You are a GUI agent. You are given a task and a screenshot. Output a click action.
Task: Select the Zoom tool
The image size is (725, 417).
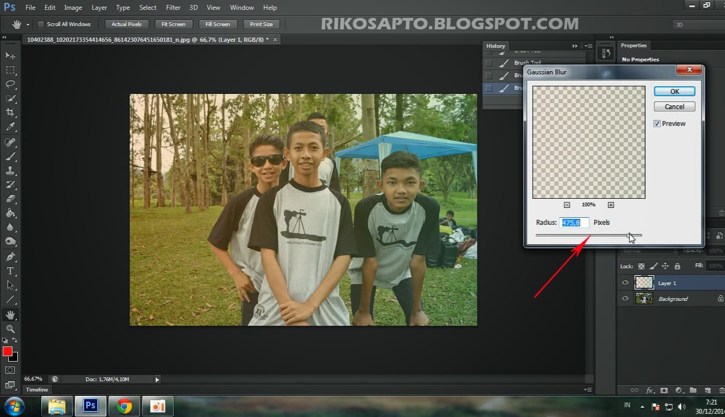point(10,328)
